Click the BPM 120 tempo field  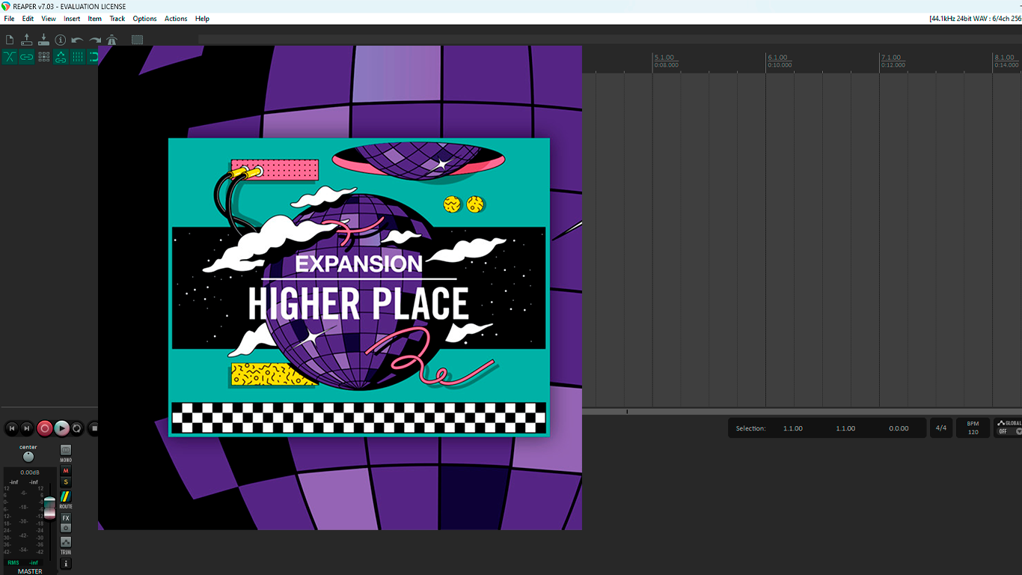click(x=973, y=428)
